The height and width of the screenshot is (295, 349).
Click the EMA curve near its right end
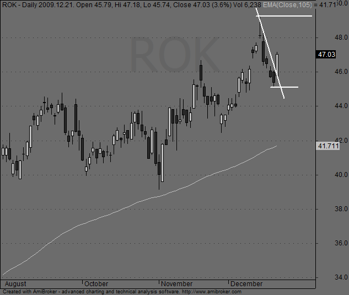coord(272,148)
